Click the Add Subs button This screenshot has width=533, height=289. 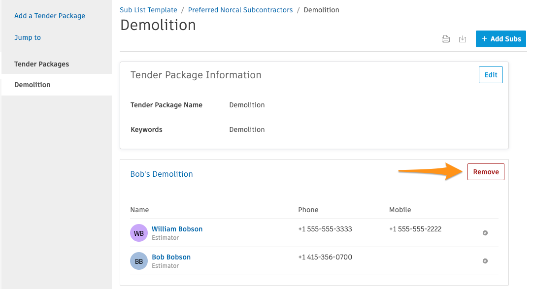[500, 39]
